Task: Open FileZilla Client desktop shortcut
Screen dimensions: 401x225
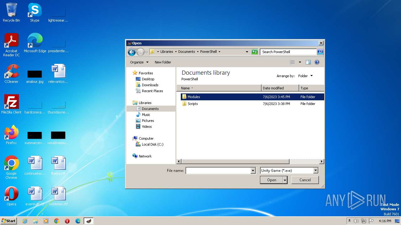Action: pyautogui.click(x=11, y=104)
